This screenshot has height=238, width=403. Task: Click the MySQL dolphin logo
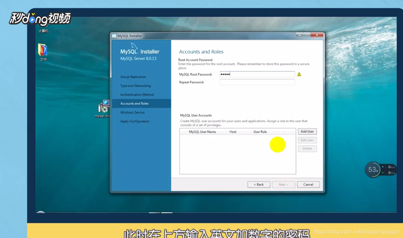(x=134, y=46)
